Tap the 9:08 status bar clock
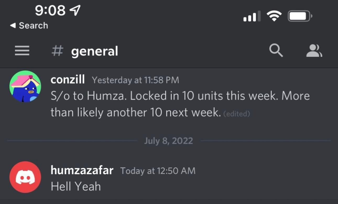Screen dimensions: 338x204 click(50, 11)
